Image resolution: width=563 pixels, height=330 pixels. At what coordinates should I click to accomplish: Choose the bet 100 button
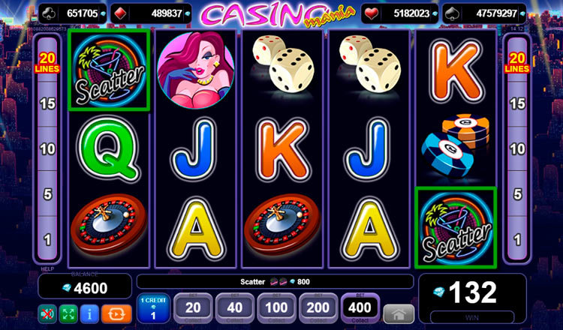[276, 308]
